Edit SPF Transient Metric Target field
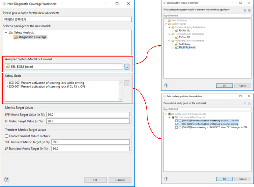Image resolution: width=254 pixels, height=187 pixels. click(x=90, y=142)
